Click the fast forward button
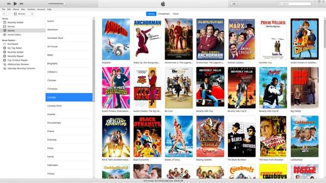Viewport: 326px width, 183px height. click(x=21, y=4)
